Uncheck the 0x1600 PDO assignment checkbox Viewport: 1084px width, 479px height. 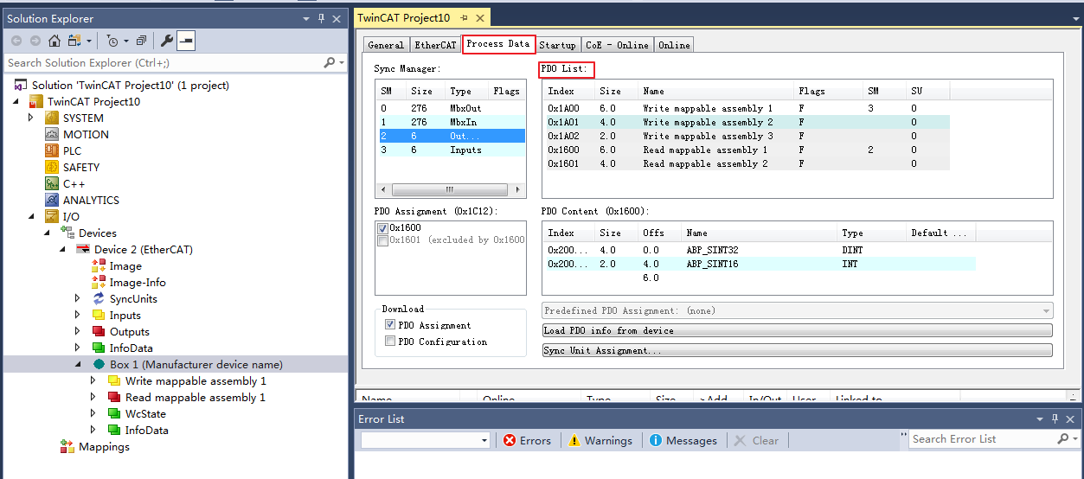tap(382, 228)
